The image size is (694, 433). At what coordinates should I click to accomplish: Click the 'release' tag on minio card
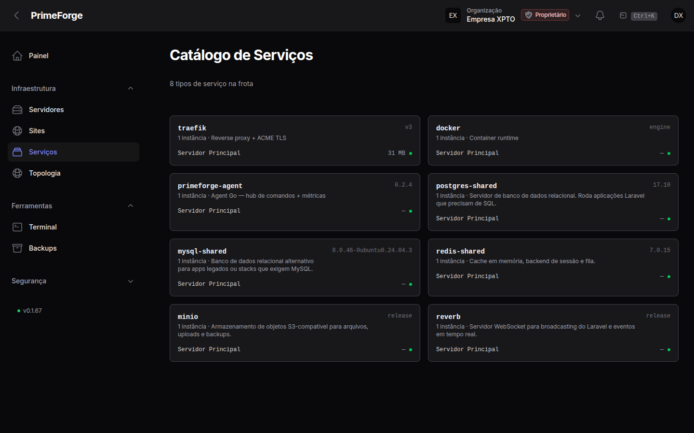(x=400, y=316)
